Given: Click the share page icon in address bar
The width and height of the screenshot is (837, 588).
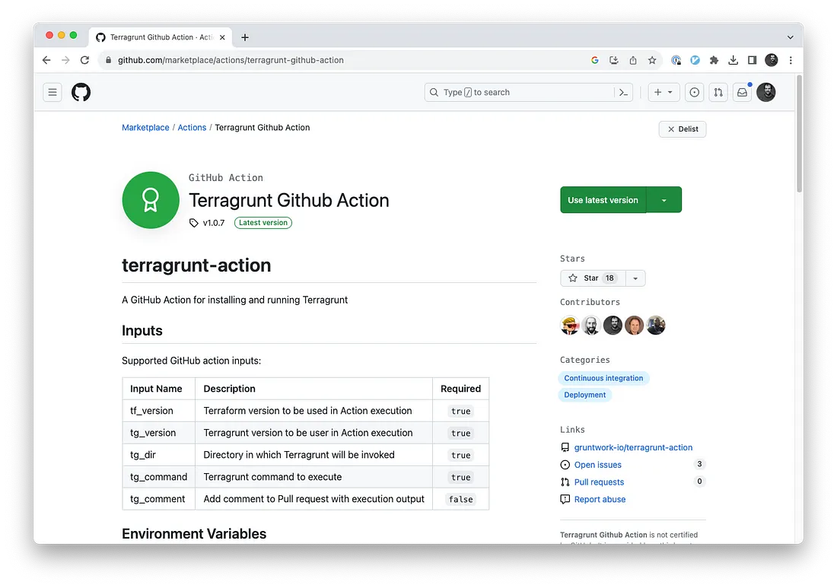Looking at the screenshot, I should point(633,60).
